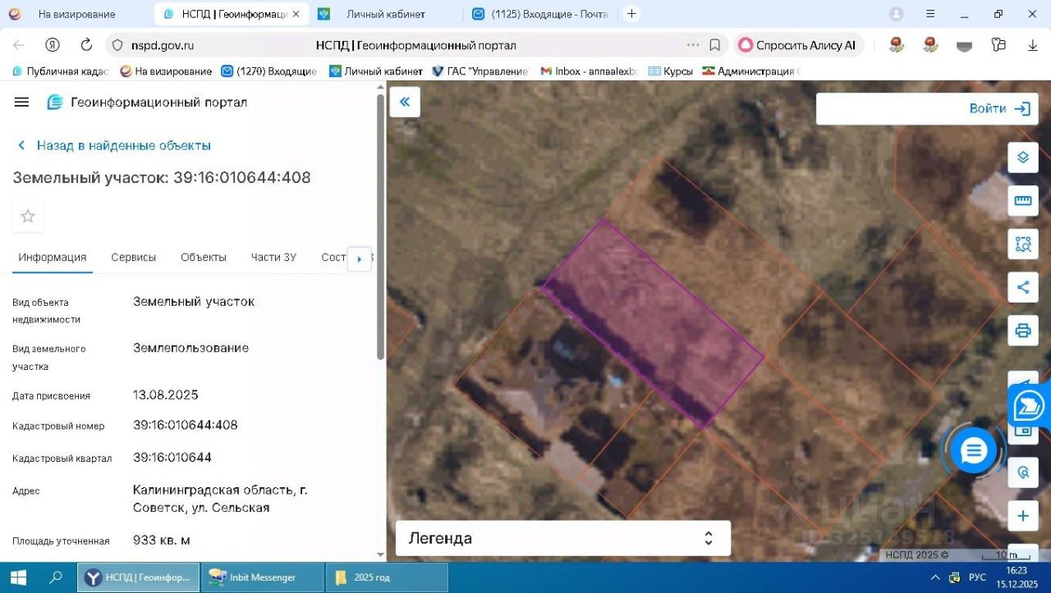Zoom in on the map with plus
Image resolution: width=1051 pixels, height=593 pixels.
(x=1023, y=516)
